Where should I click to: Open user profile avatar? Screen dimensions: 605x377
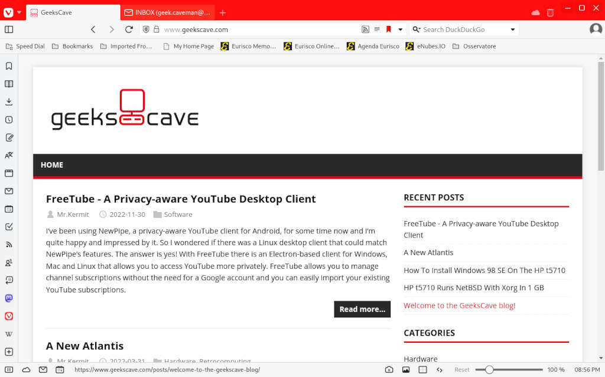point(596,30)
